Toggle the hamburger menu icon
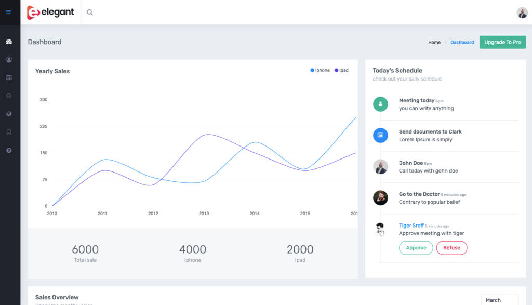This screenshot has height=305, width=532. point(8,12)
